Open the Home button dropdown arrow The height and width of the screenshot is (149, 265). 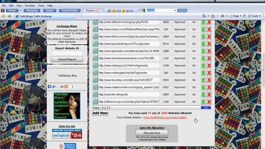coord(208,16)
